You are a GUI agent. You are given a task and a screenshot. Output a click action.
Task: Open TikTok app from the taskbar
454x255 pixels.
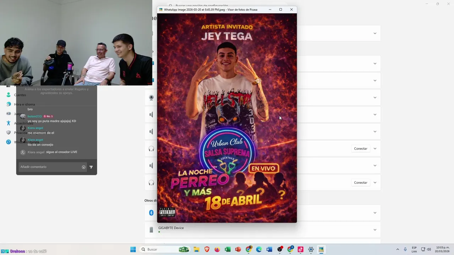pos(300,249)
